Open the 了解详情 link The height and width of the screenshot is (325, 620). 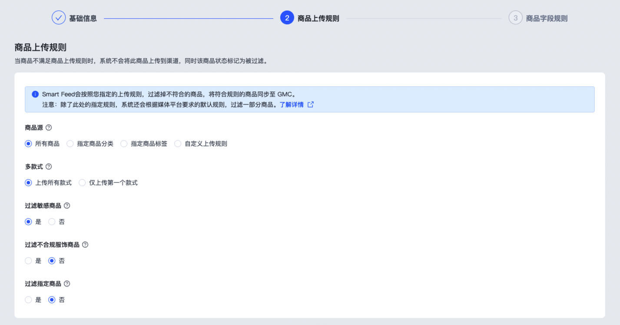coord(291,104)
